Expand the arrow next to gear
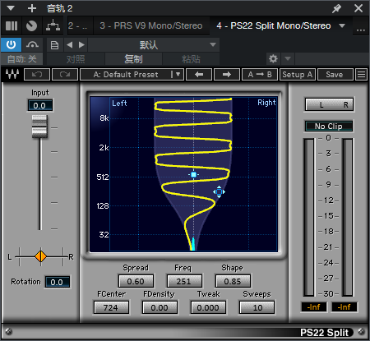The width and height of the screenshot is (370, 341). pos(288,58)
